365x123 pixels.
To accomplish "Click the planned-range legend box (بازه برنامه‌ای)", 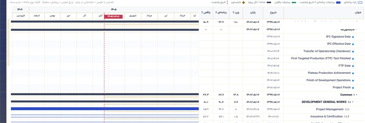I will (x=360, y=2).
